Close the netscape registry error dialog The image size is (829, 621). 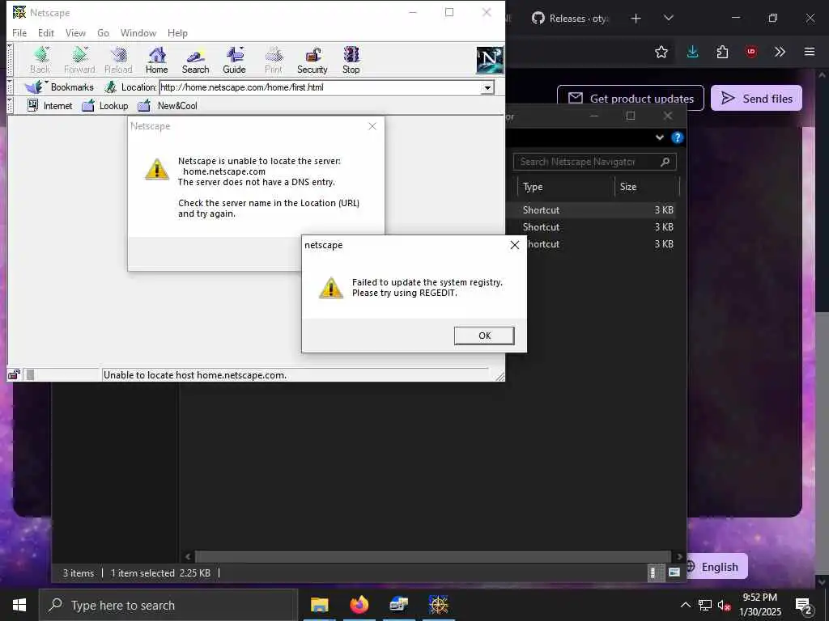(x=514, y=245)
